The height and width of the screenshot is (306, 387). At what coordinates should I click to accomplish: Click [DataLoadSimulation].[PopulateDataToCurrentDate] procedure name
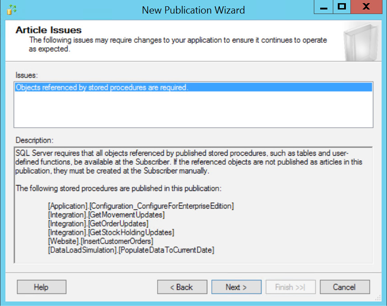(x=131, y=250)
